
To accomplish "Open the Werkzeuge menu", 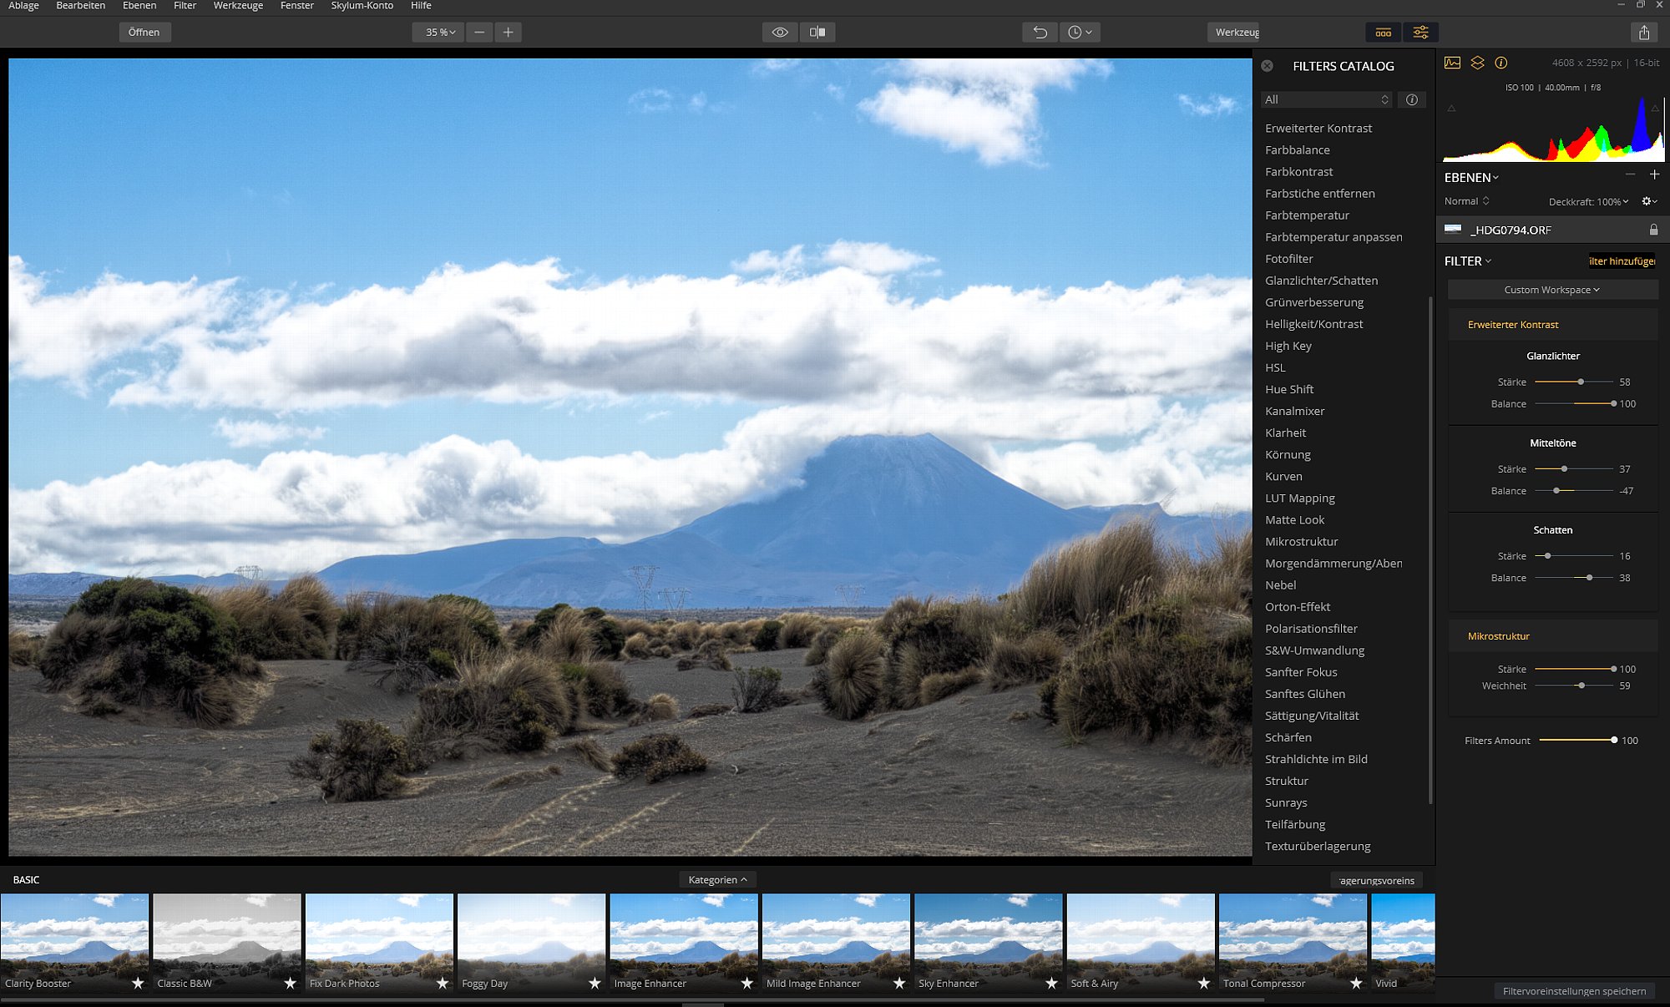I will point(238,6).
